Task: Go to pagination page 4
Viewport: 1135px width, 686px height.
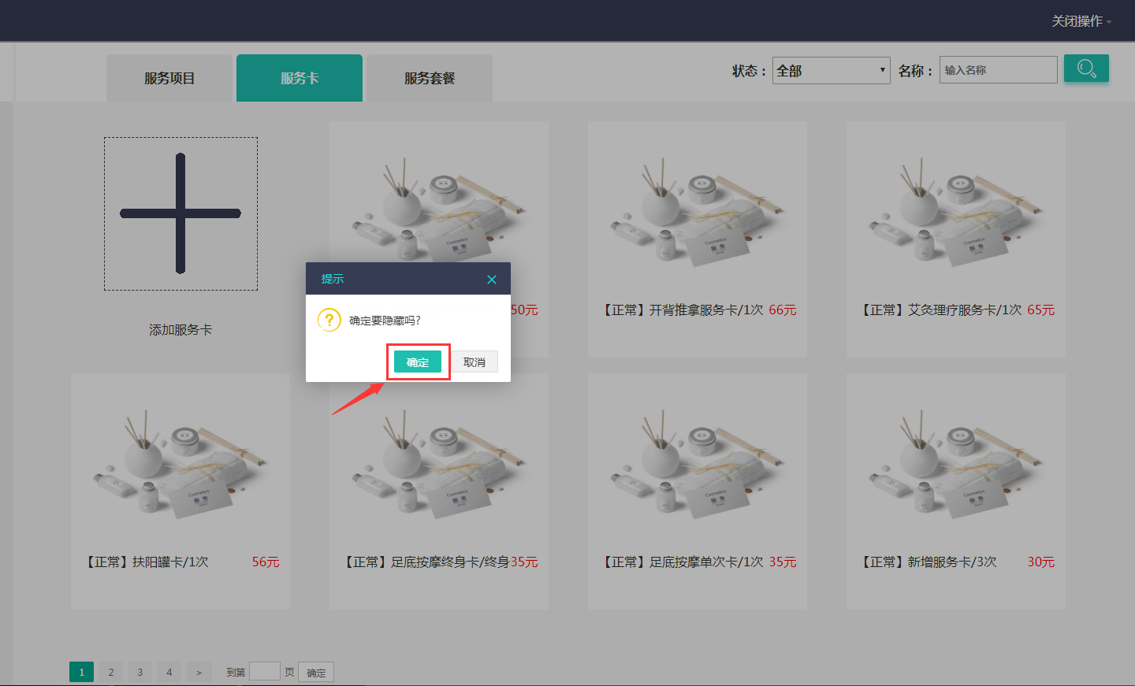Action: 169,672
